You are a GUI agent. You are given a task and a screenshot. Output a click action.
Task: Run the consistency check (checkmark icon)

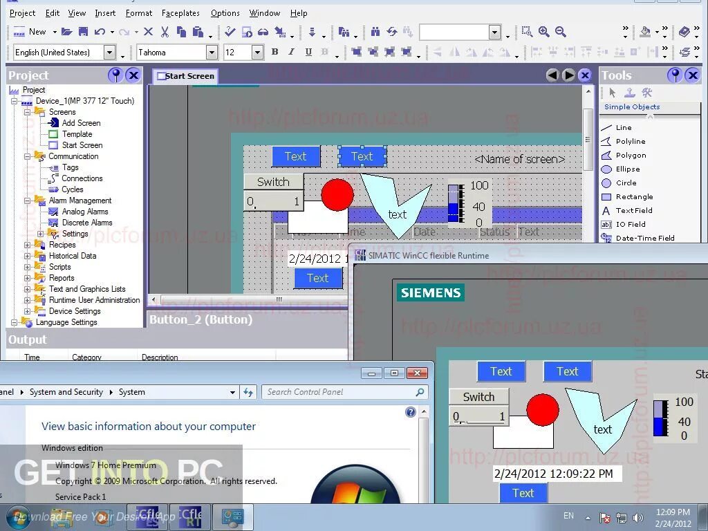(x=230, y=32)
